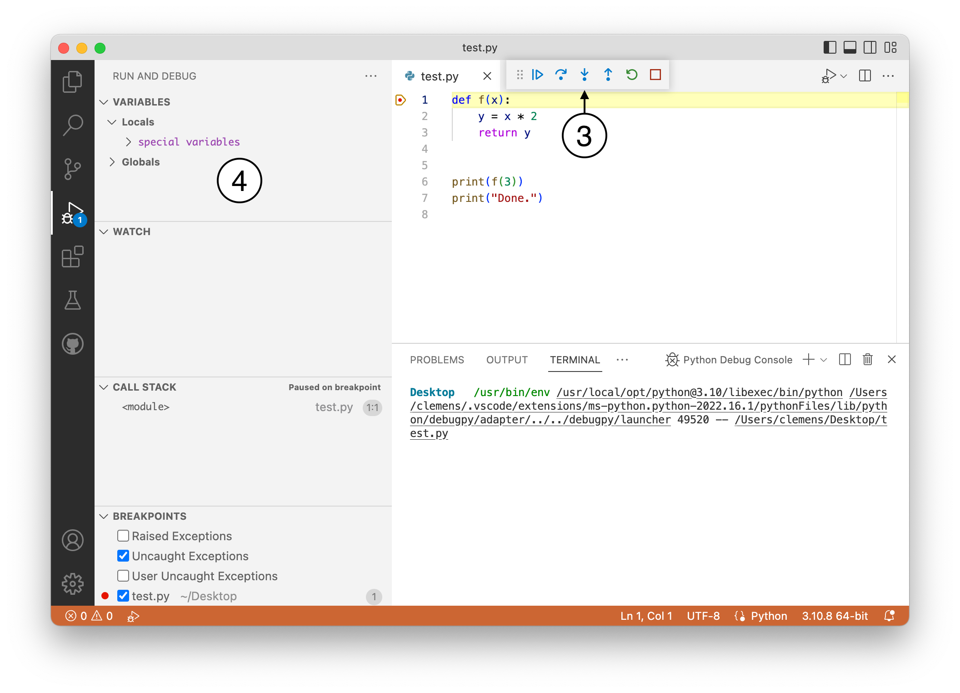The image size is (960, 693).
Task: Enable Raised Exceptions breakpoint
Action: pos(123,536)
